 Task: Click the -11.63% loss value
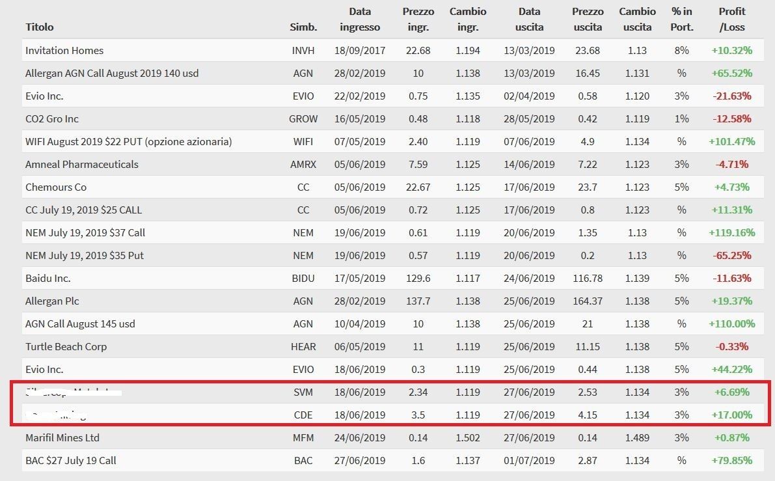(x=732, y=278)
